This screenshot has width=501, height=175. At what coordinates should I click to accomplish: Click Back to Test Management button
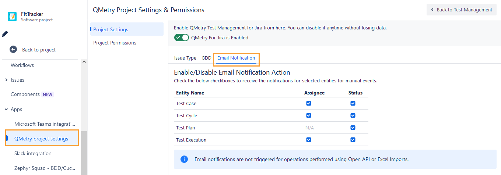pos(462,10)
